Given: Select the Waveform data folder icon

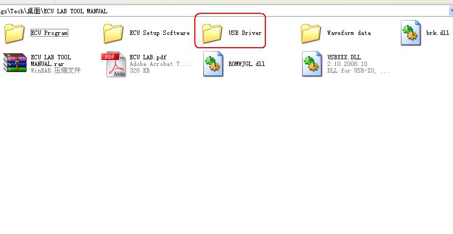Looking at the screenshot, I should click(311, 33).
